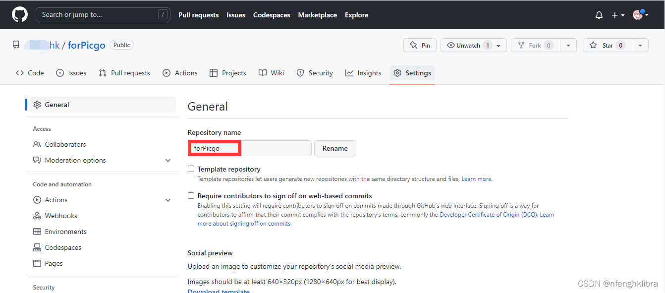Switch to the Security tab
Screen dimensions: 665x293
[x=315, y=73]
